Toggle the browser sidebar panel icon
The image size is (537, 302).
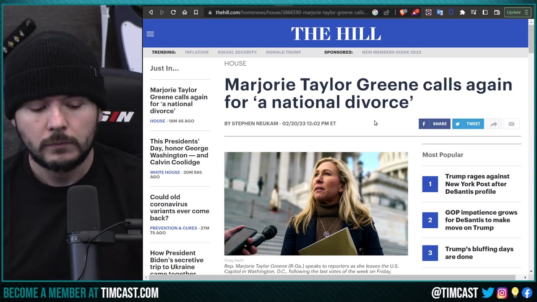(485, 13)
